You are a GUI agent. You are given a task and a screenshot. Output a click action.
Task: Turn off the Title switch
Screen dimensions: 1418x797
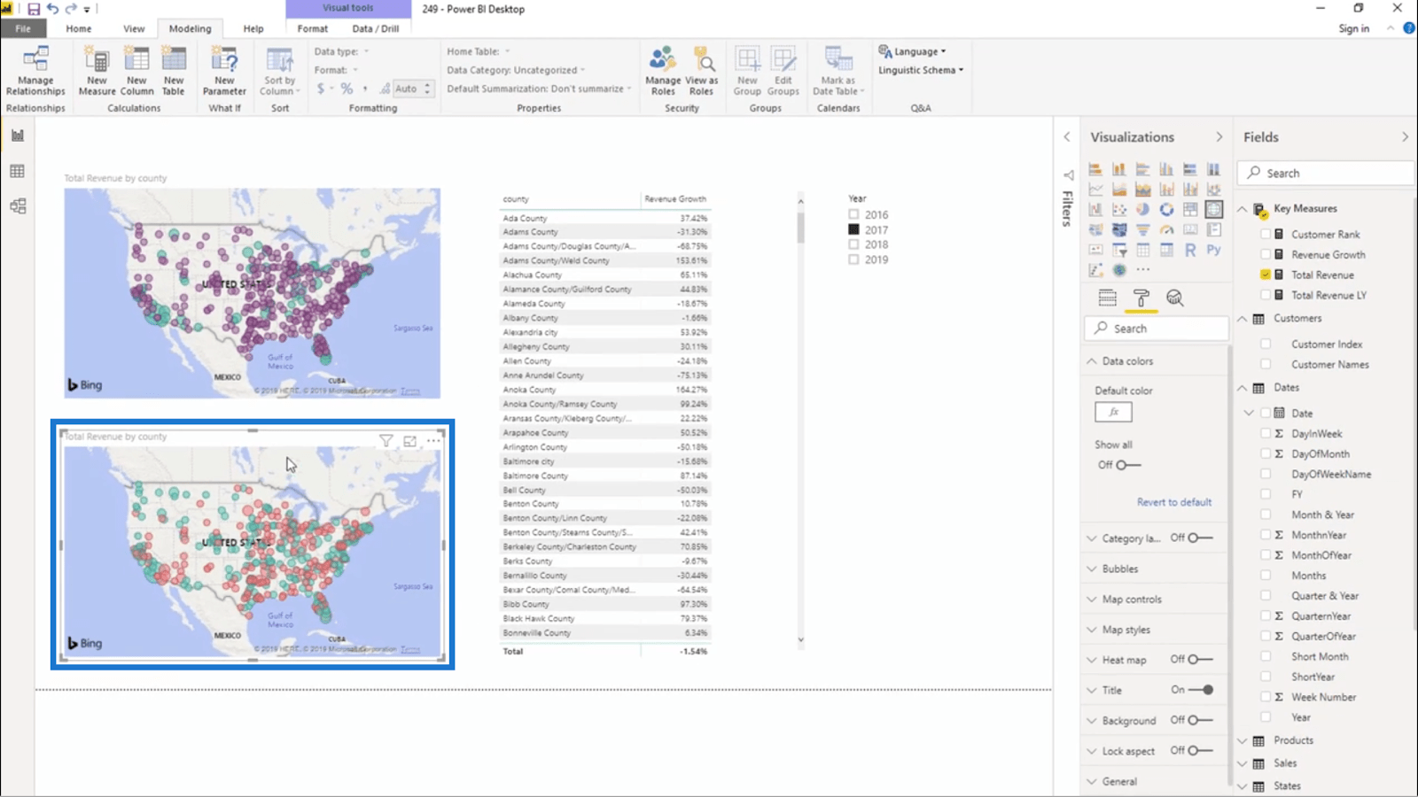click(1201, 690)
